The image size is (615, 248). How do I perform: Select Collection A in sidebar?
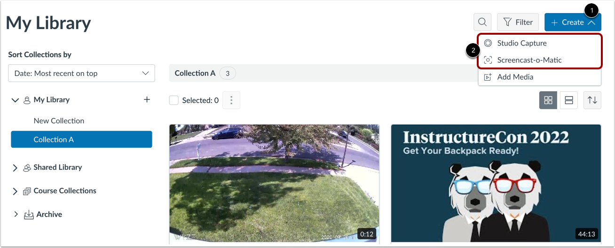[x=81, y=139]
